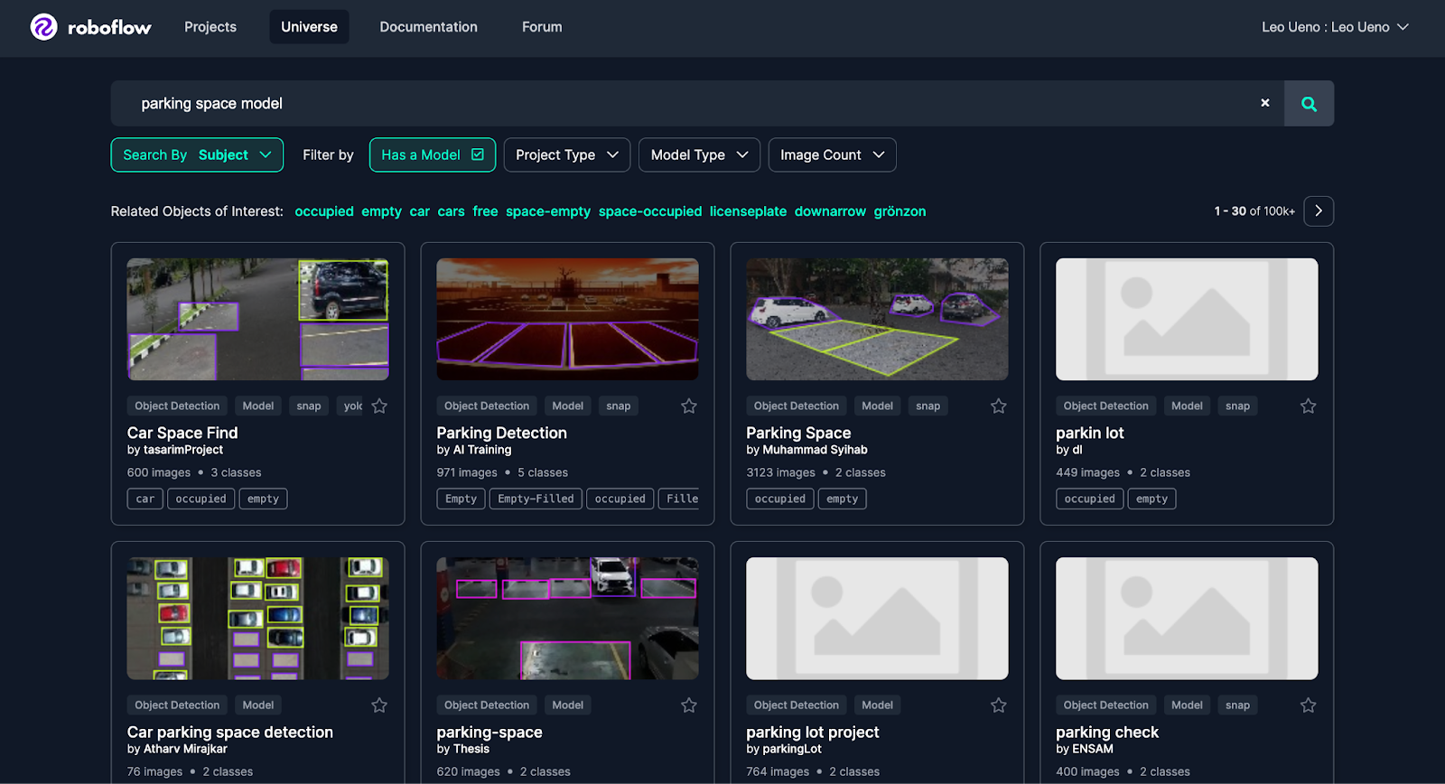Expand the Project Type filter
Image resolution: width=1445 pixels, height=784 pixels.
tap(566, 154)
